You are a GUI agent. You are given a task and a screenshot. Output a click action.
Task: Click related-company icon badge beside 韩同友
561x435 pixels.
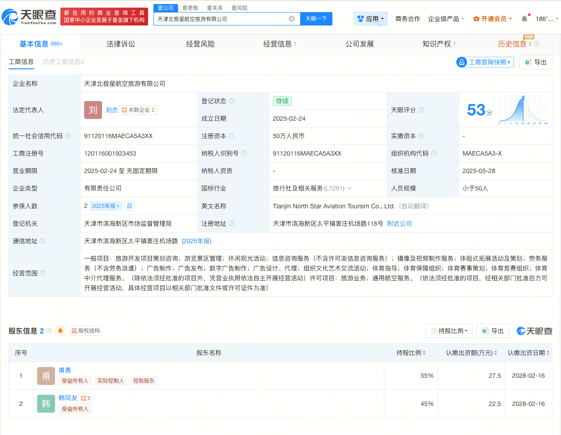[86, 398]
